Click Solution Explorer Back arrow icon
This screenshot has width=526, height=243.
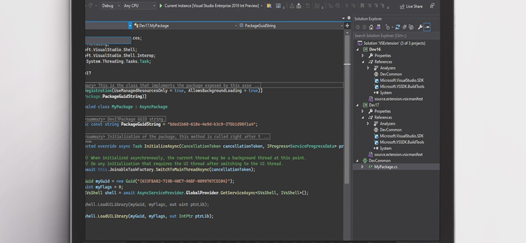pos(357,27)
